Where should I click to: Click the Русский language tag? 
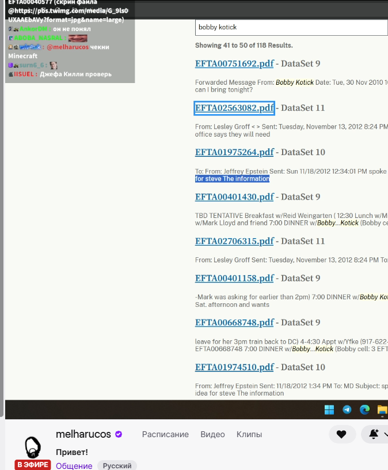(117, 465)
